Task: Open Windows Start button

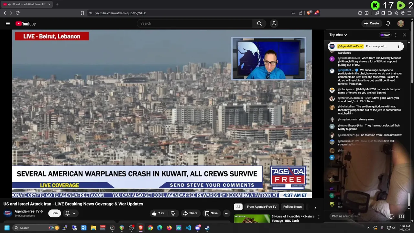Action: click(7, 228)
